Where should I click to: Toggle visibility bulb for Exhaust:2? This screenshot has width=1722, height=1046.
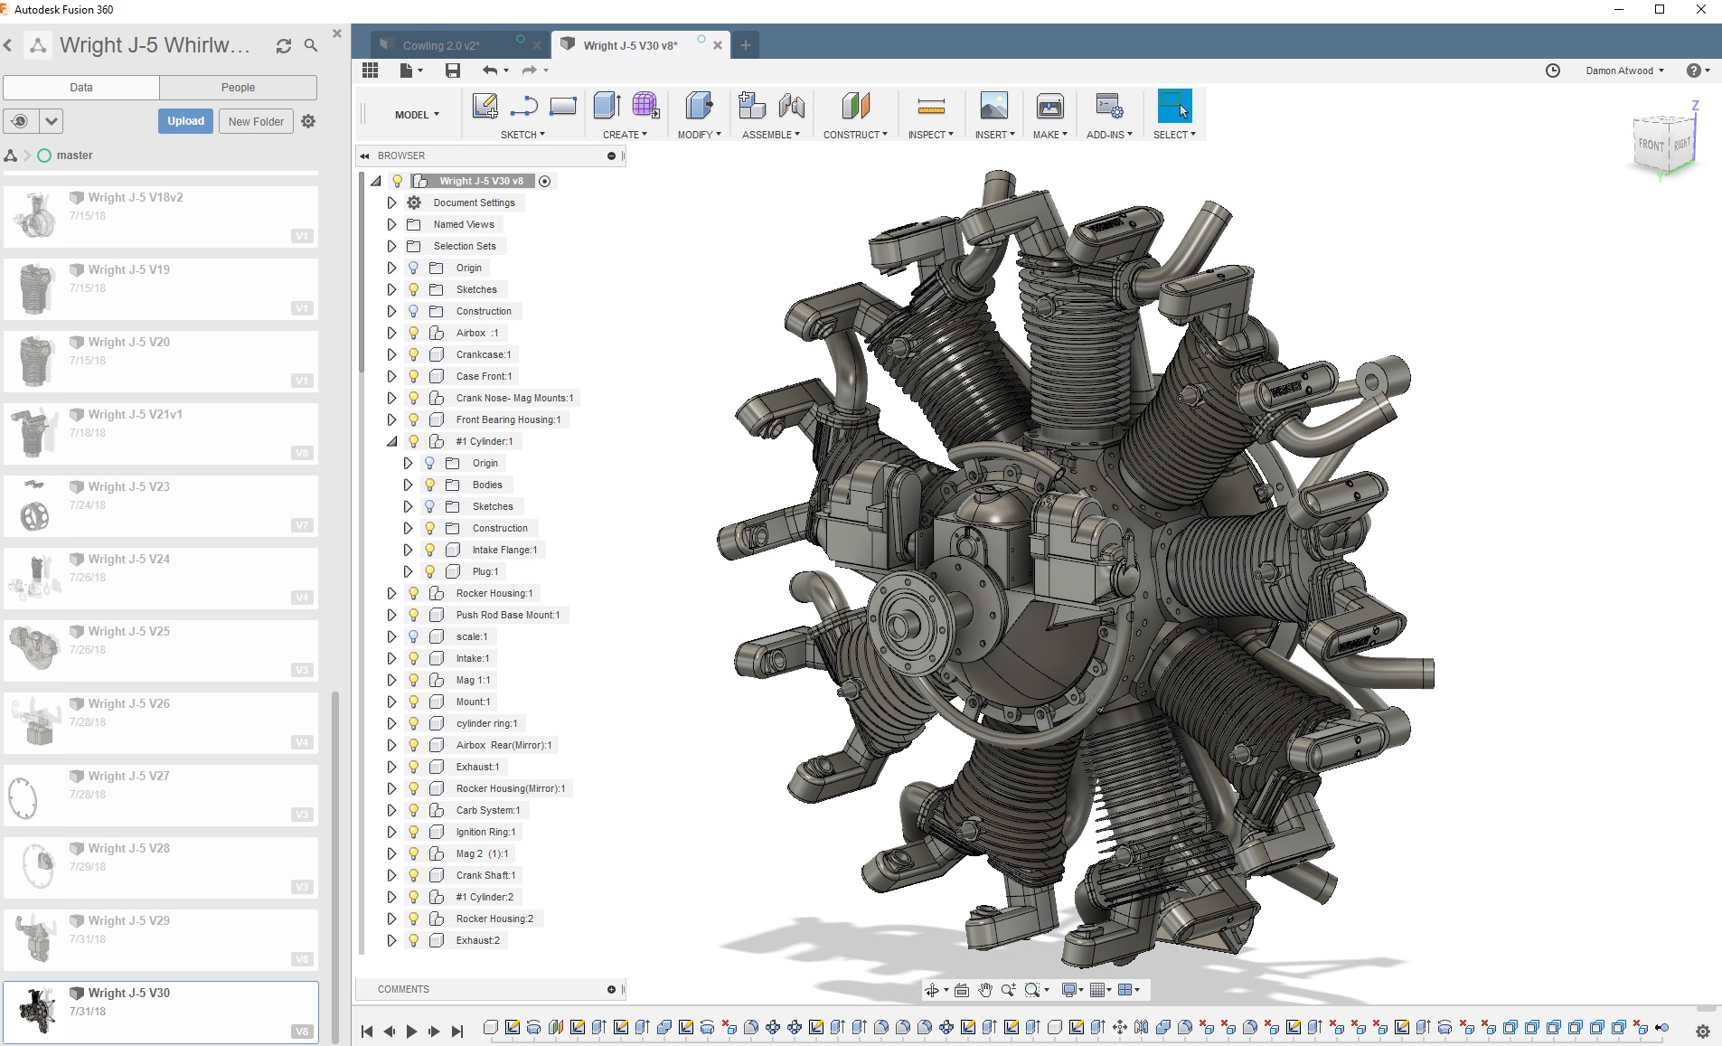coord(414,940)
